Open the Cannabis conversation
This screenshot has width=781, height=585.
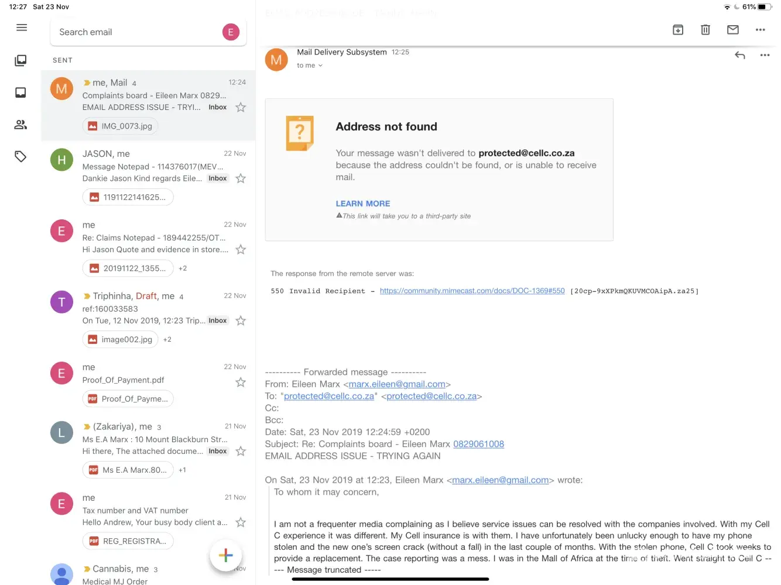coord(148,574)
